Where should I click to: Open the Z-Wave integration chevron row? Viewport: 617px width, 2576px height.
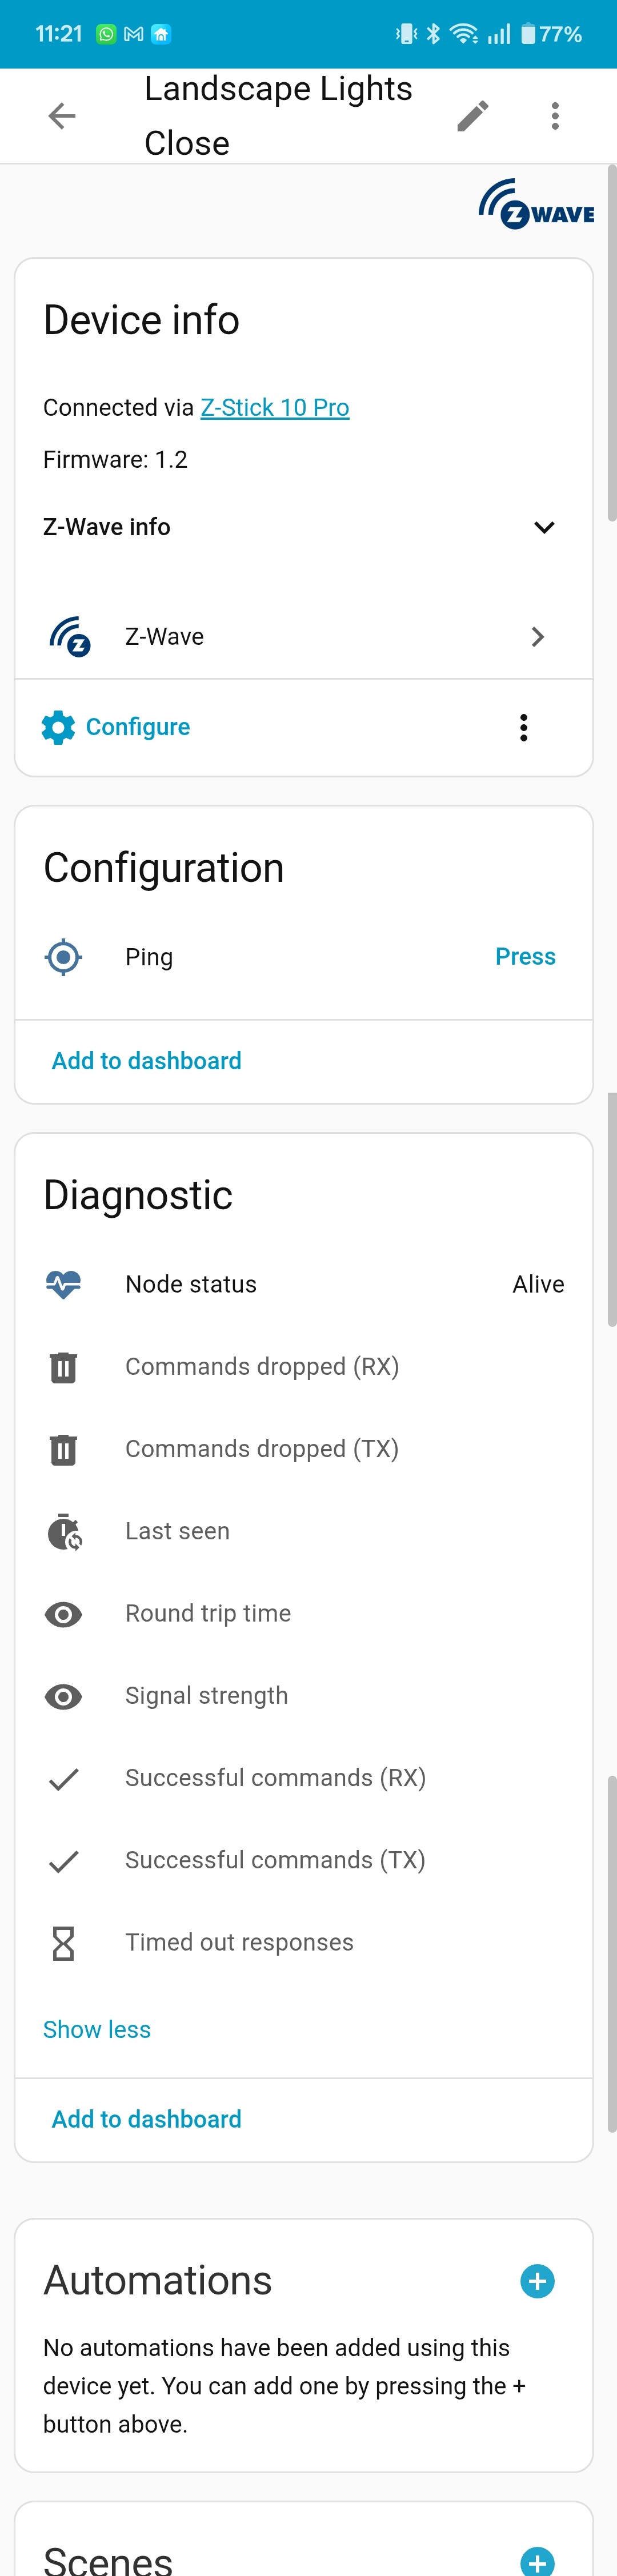[537, 637]
